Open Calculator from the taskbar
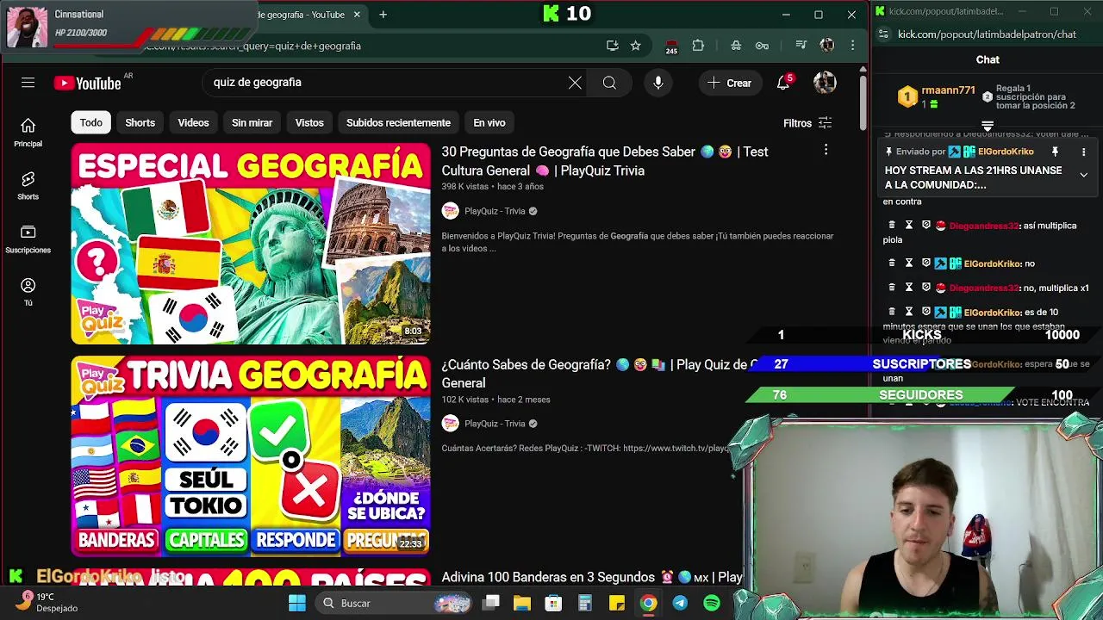This screenshot has width=1103, height=620. (585, 603)
